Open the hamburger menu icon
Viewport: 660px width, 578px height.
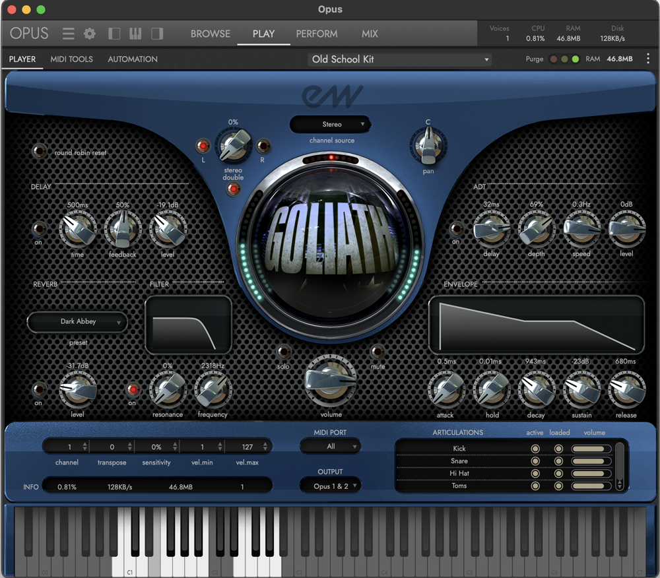coord(68,33)
